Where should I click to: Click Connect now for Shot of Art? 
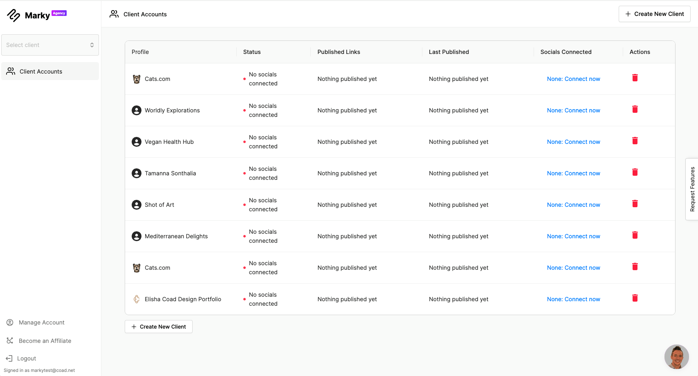pos(573,205)
